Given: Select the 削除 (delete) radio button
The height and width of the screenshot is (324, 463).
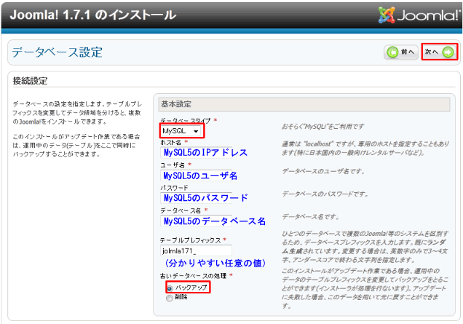Looking at the screenshot, I should pyautogui.click(x=170, y=298).
